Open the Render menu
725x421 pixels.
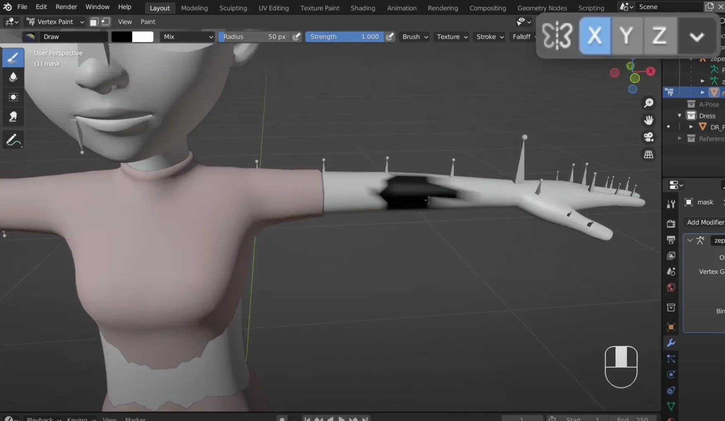point(66,7)
